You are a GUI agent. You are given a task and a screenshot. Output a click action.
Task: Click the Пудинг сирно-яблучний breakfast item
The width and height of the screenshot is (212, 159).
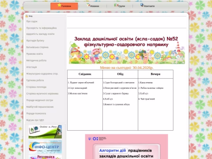(81, 83)
